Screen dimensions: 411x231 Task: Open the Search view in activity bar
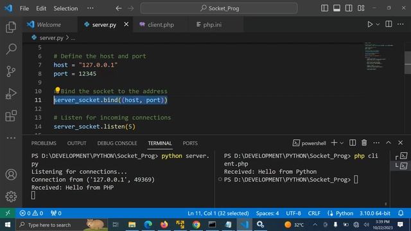point(11,49)
